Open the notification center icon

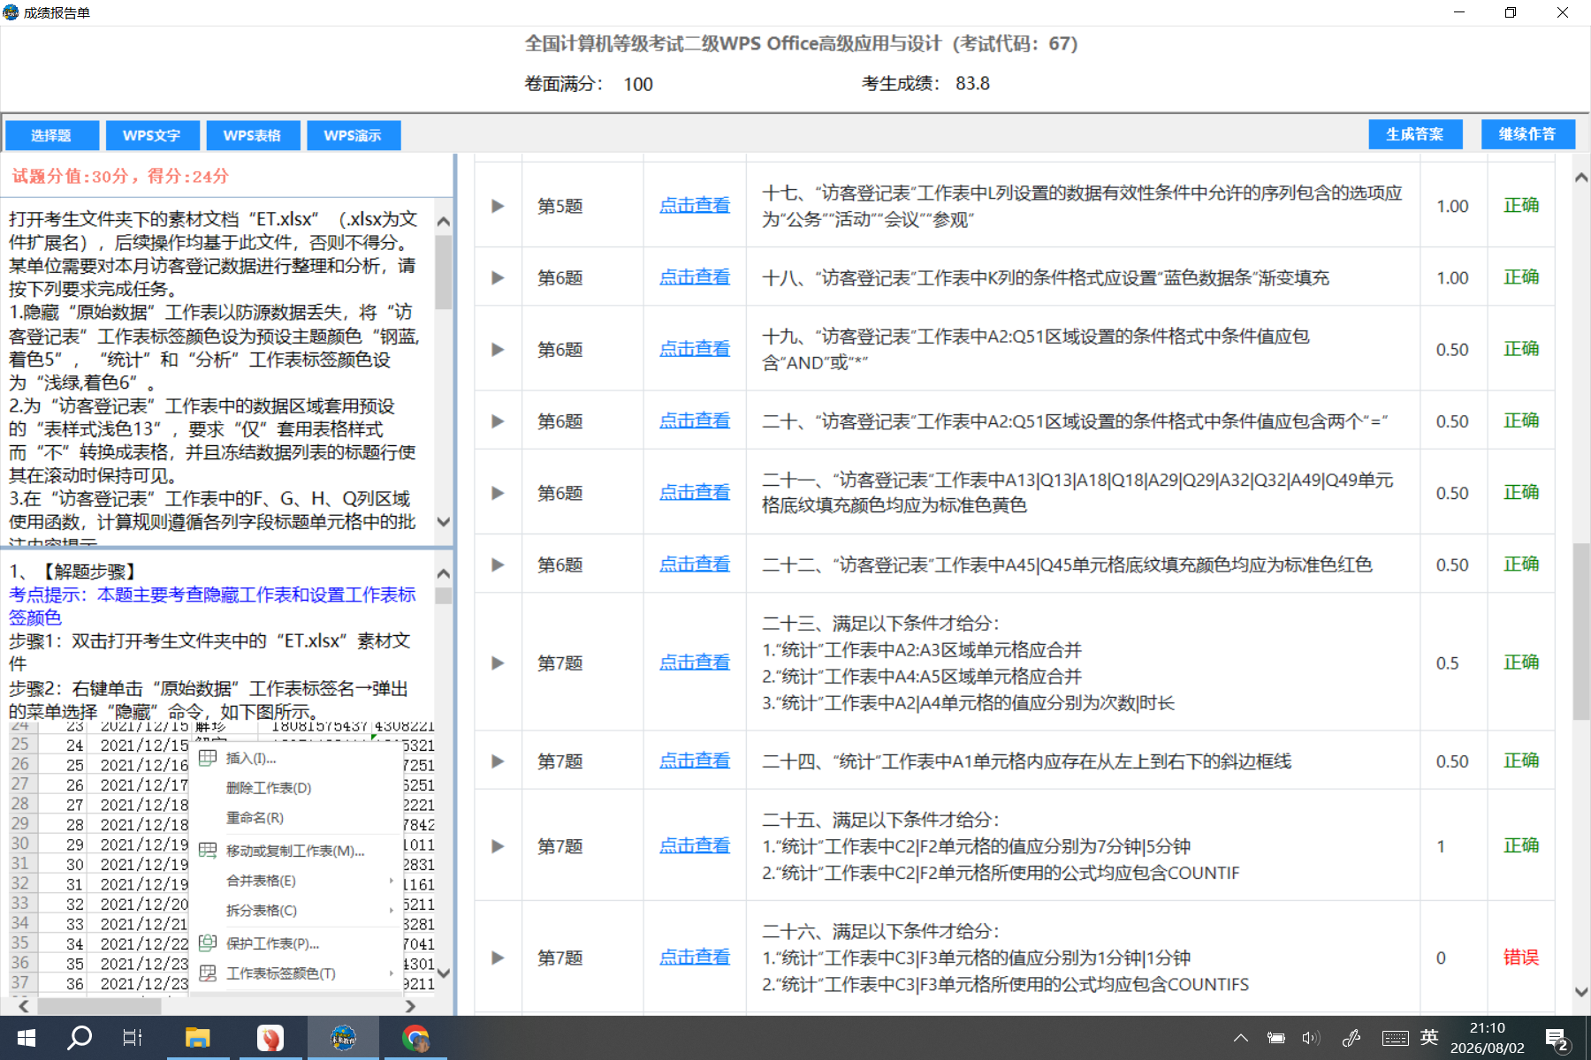pos(1557,1039)
